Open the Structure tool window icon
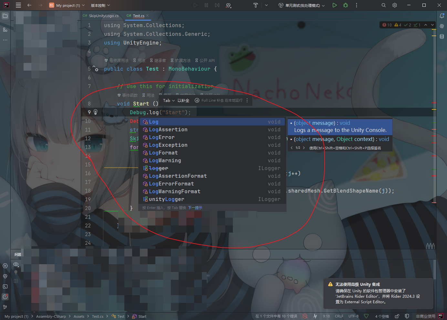The image size is (447, 320). coord(5,29)
